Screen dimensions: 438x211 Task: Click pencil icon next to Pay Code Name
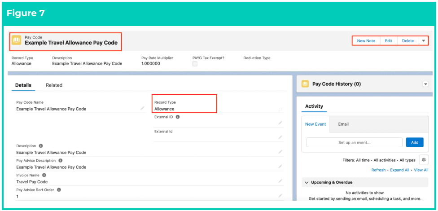[x=142, y=108]
